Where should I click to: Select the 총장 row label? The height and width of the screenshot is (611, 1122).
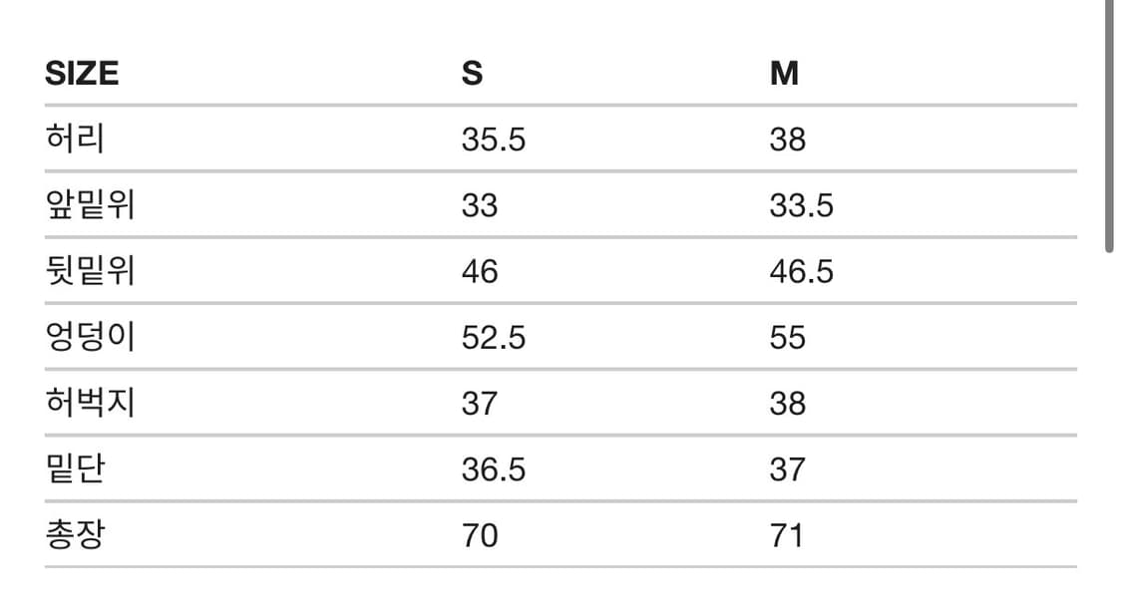coord(75,535)
